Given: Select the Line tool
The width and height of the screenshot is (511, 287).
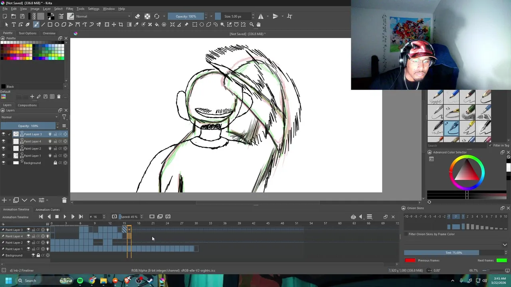Looking at the screenshot, I should point(43,24).
